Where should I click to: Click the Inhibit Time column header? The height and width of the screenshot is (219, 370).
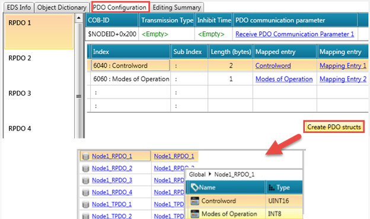pyautogui.click(x=214, y=20)
